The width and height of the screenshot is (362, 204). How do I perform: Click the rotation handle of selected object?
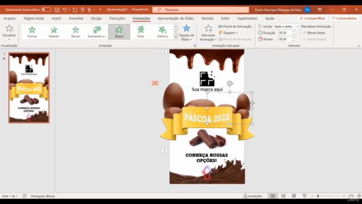pyautogui.click(x=230, y=83)
